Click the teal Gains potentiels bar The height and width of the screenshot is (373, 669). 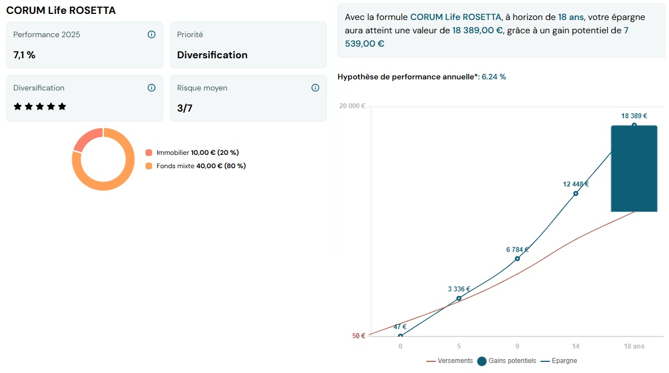634,169
